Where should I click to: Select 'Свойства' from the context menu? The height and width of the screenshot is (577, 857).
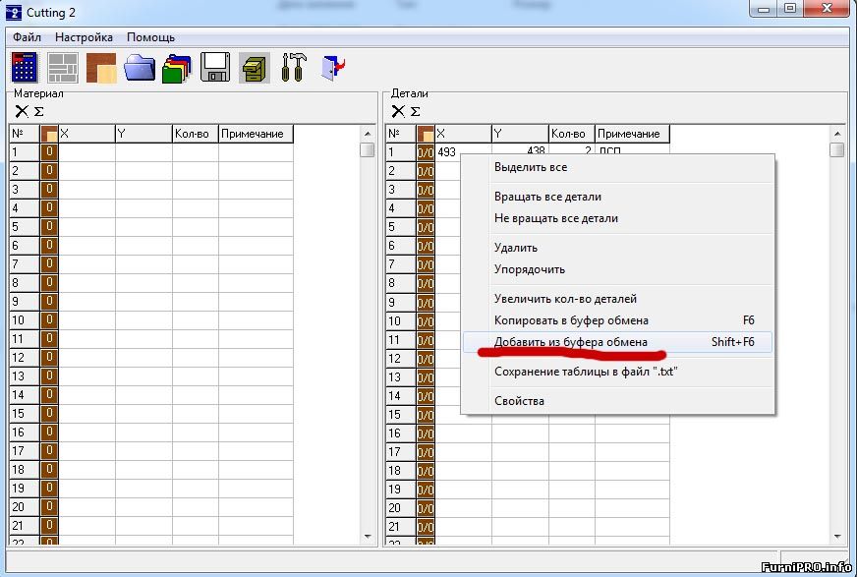(x=519, y=401)
